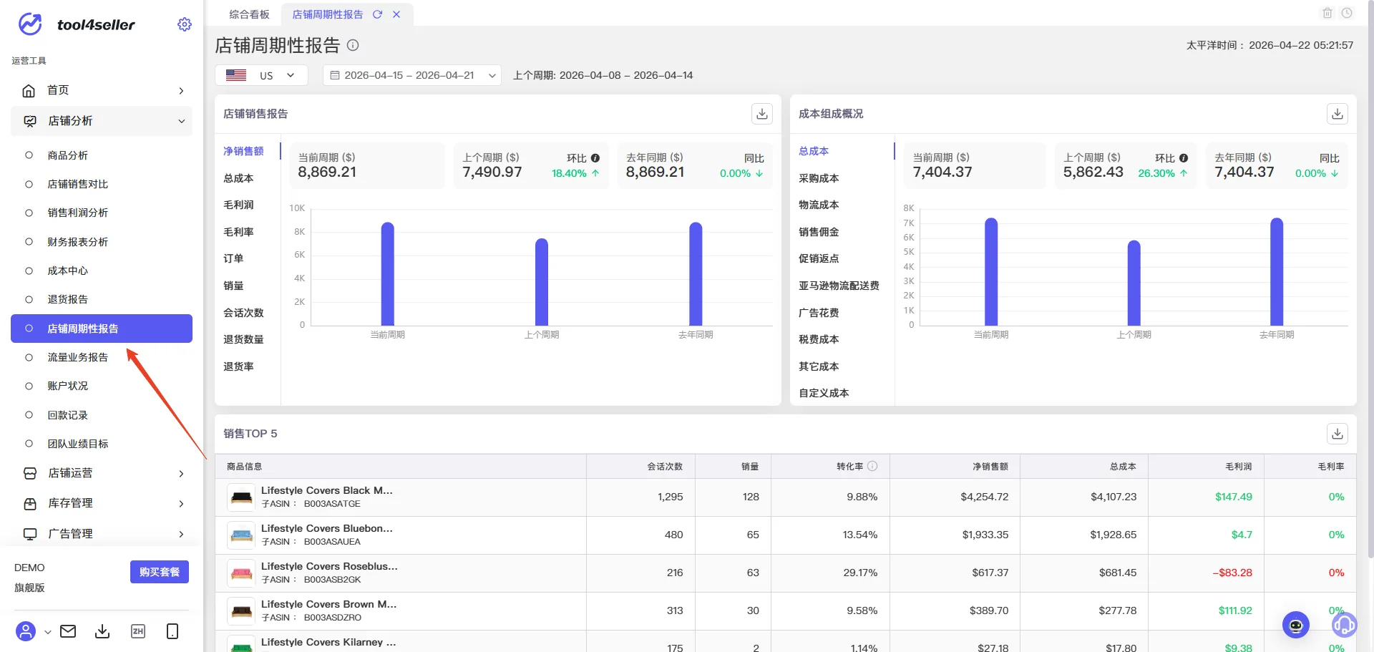1374x652 pixels.
Task: Click Lifestyle Covers Roseblus product thumbnail
Action: coord(242,573)
